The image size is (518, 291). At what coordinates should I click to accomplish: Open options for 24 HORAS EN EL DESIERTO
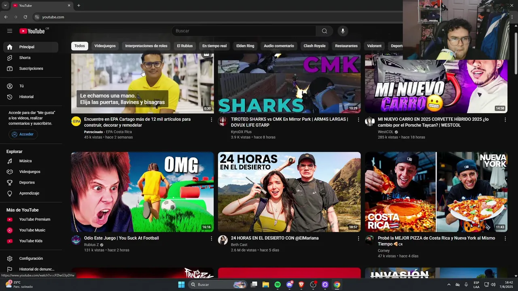pyautogui.click(x=358, y=238)
